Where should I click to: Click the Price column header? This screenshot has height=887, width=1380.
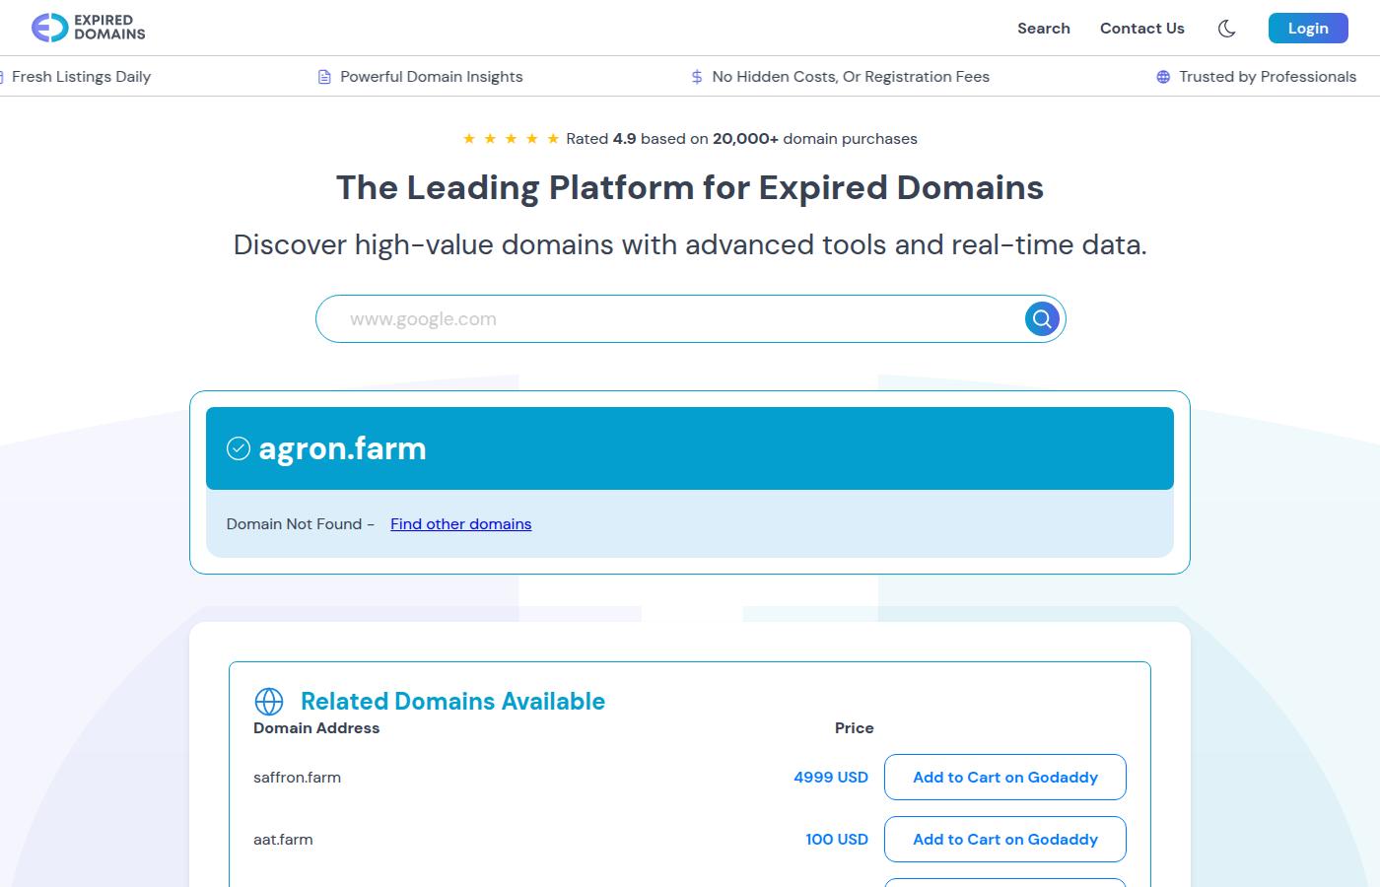pyautogui.click(x=855, y=728)
